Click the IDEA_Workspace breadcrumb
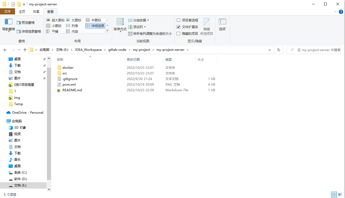The width and height of the screenshot is (345, 198). (x=88, y=50)
